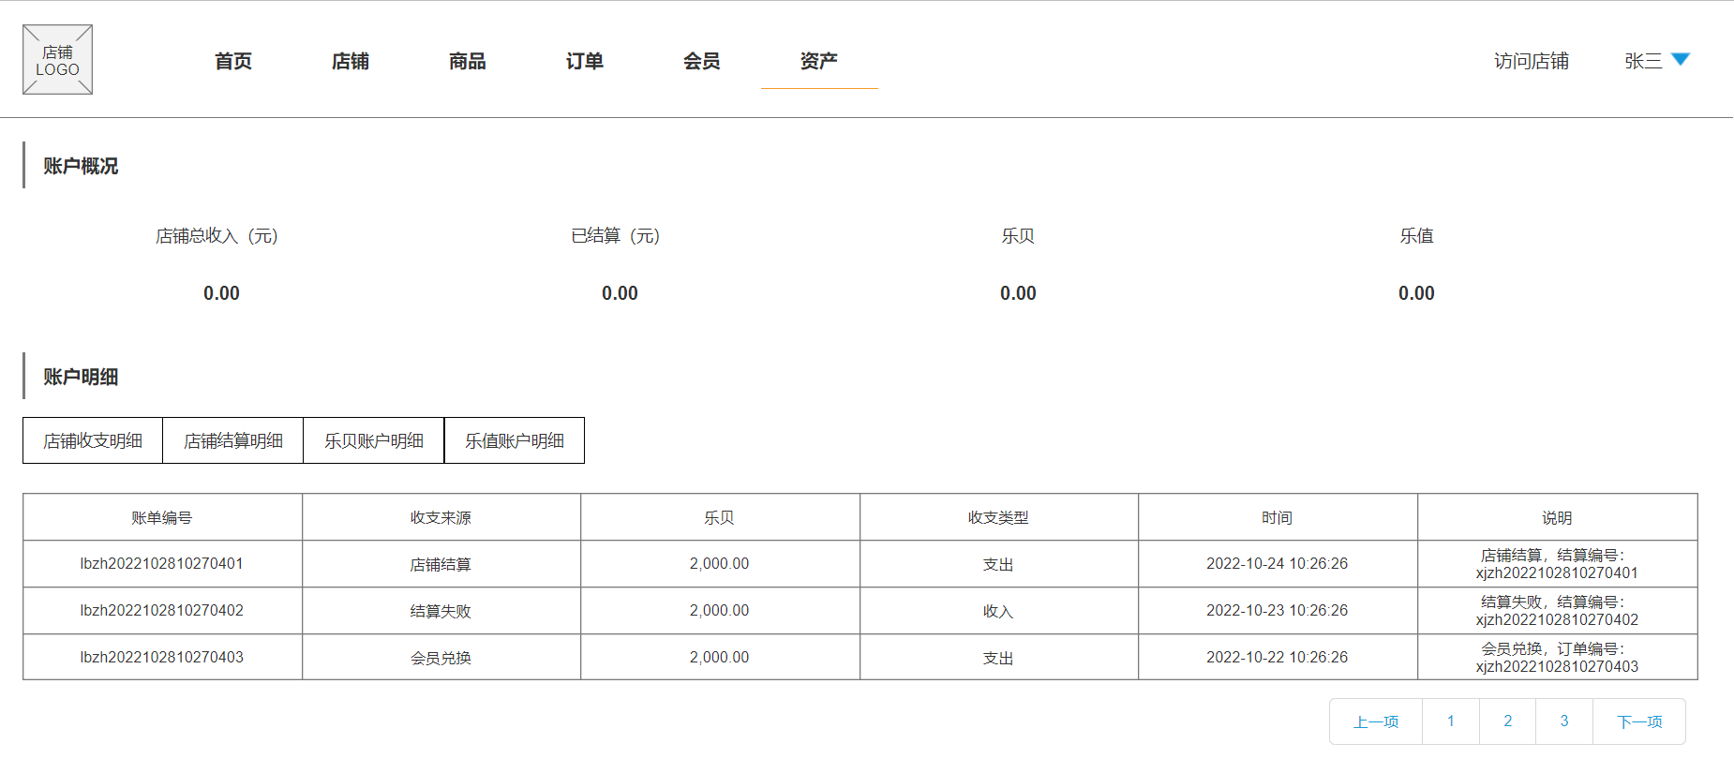This screenshot has height=773, width=1734.
Task: Go to pagination page 3
Action: point(1564,721)
